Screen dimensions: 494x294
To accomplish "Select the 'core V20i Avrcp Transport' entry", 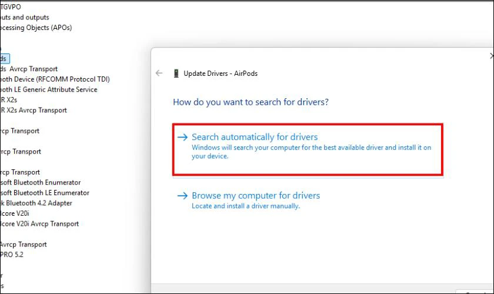I will pos(39,224).
